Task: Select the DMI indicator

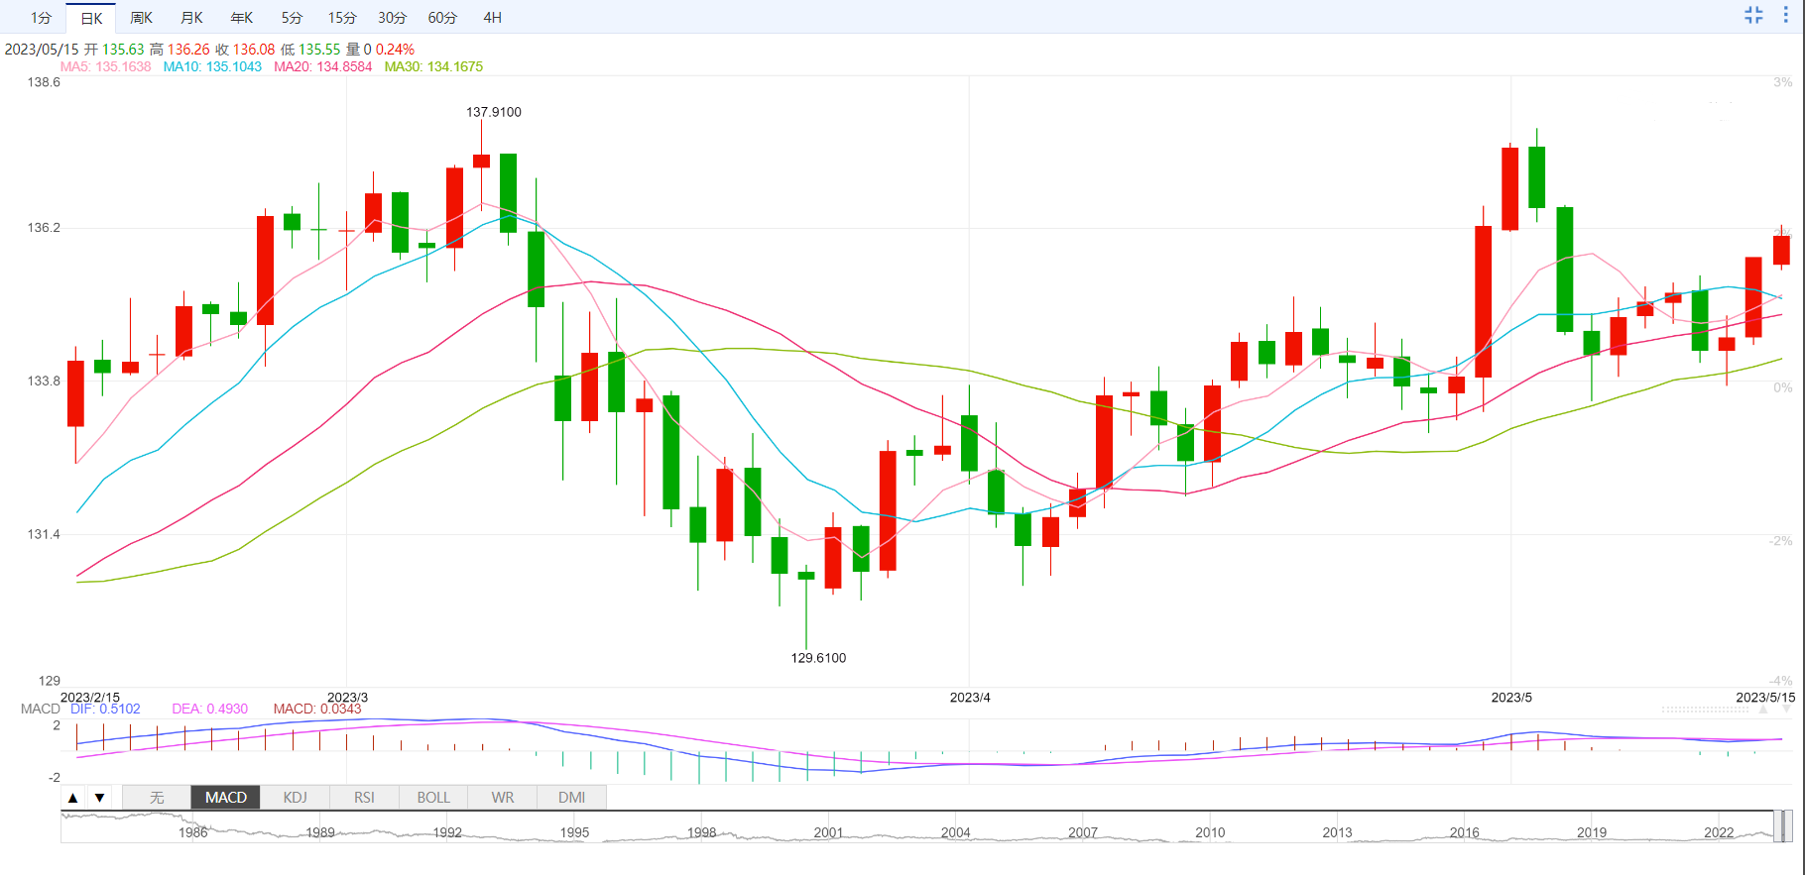Action: point(571,798)
